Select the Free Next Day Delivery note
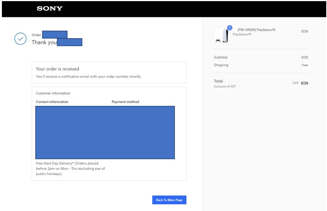This screenshot has height=211, width=327. tap(71, 169)
